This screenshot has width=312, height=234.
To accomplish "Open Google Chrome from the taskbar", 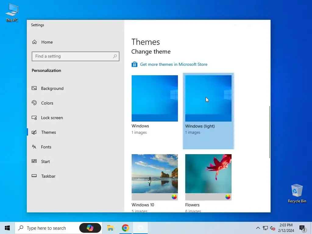I will pos(125,228).
